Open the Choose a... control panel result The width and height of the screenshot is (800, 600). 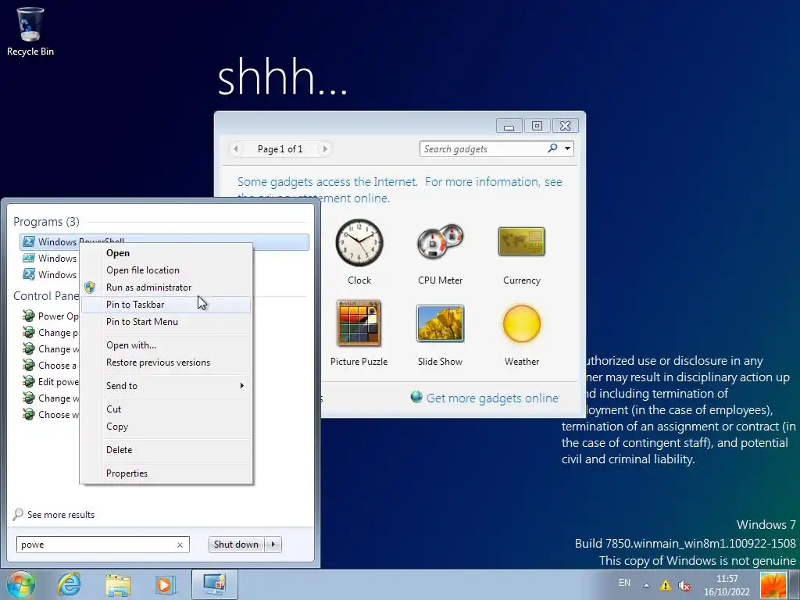51,366
